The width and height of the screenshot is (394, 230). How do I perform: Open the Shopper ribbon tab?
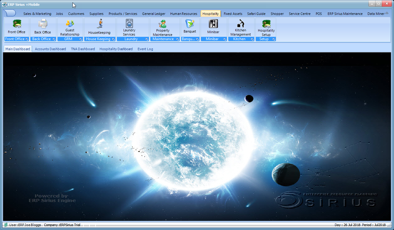click(277, 14)
